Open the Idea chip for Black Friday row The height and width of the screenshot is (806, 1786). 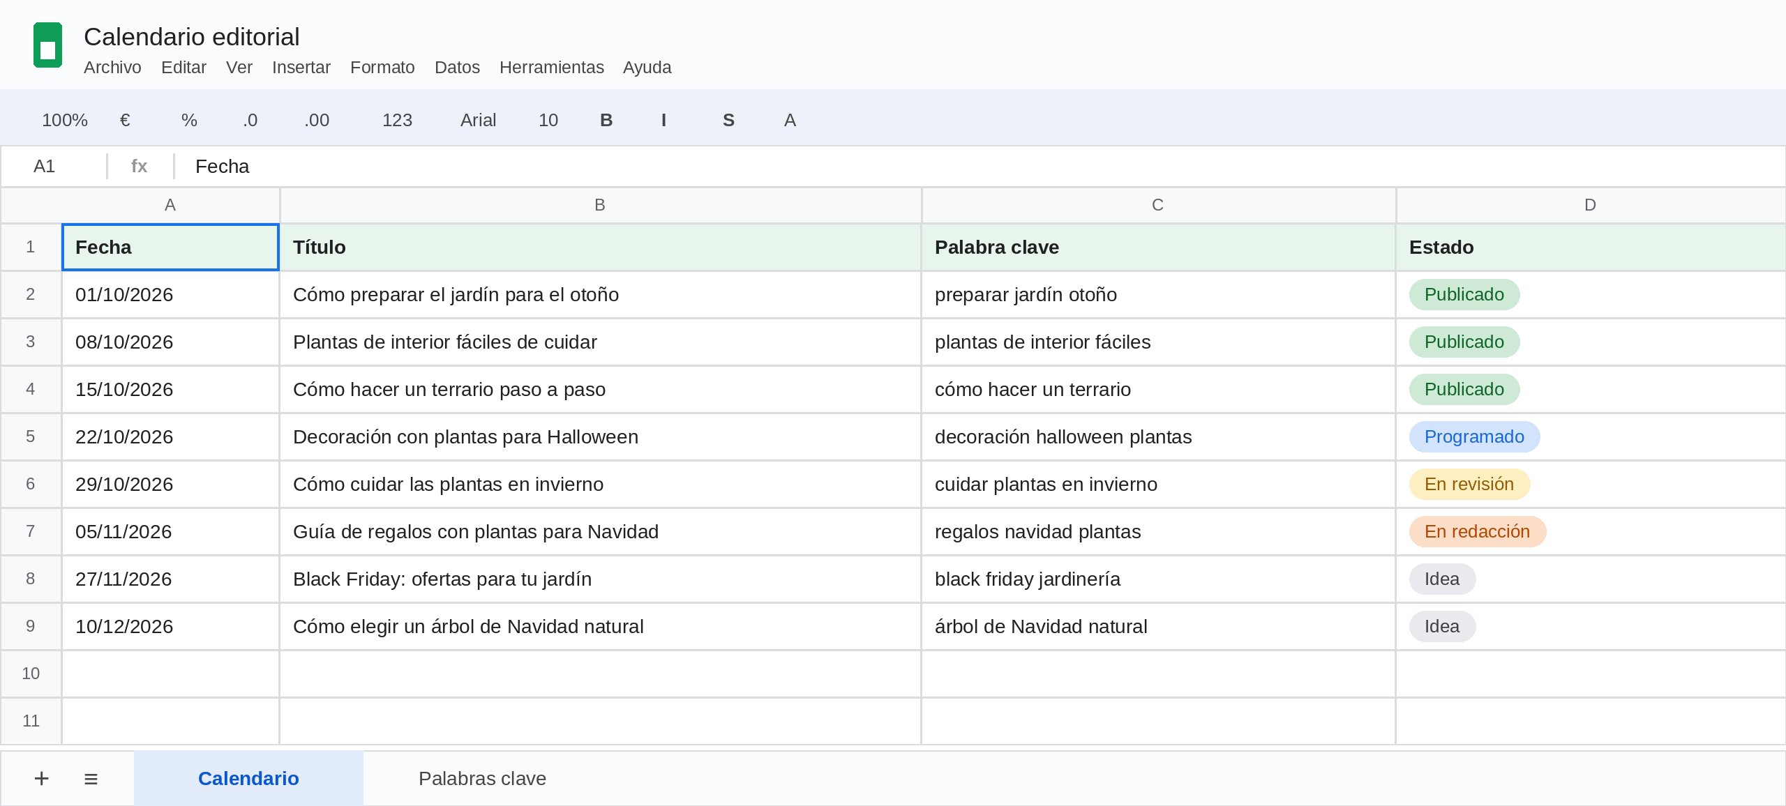[1442, 579]
